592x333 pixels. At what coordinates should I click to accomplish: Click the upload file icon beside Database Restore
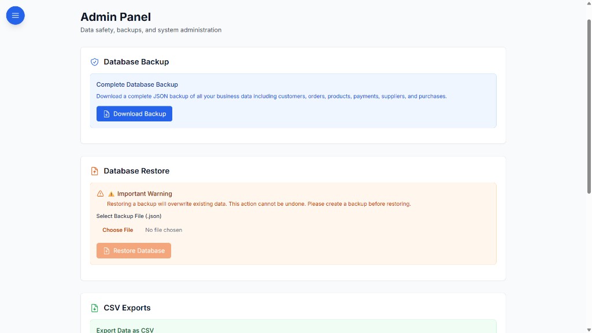(x=94, y=171)
